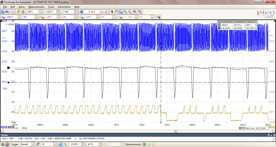This screenshot has height=147, width=276.
Task: Toggle falling edge trigger direction
Action: pos(65,144)
